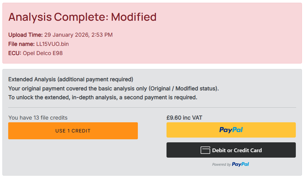Click the '(additional payment required)' text

click(x=95, y=79)
